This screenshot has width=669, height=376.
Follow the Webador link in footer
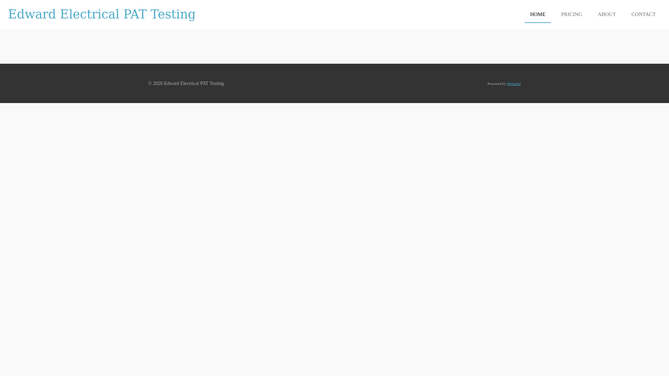point(514,84)
